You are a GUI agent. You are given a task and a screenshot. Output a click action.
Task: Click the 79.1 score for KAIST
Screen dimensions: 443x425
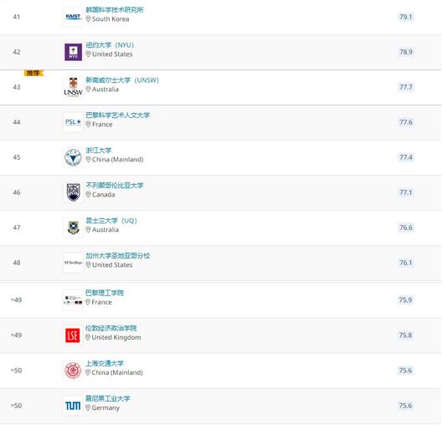pos(405,17)
